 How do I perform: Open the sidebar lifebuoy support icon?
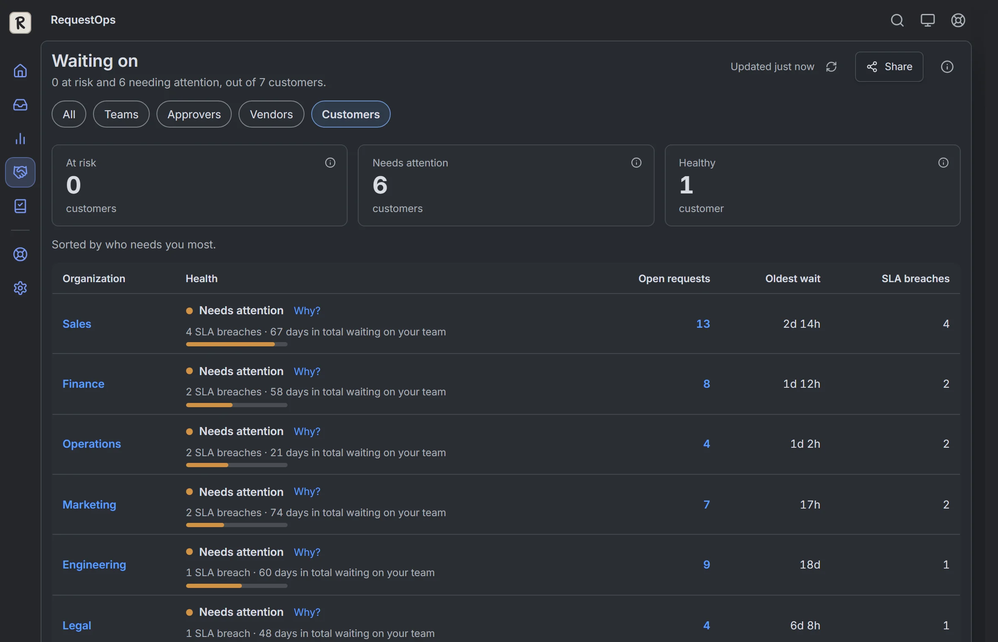coord(20,254)
